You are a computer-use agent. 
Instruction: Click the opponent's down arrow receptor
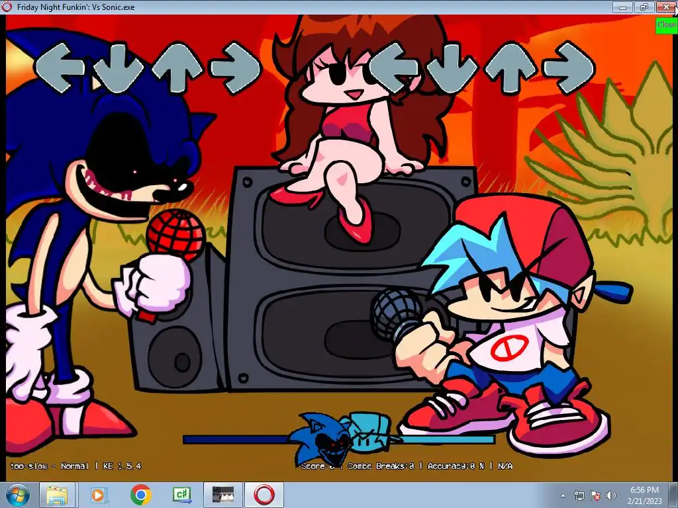[119, 68]
